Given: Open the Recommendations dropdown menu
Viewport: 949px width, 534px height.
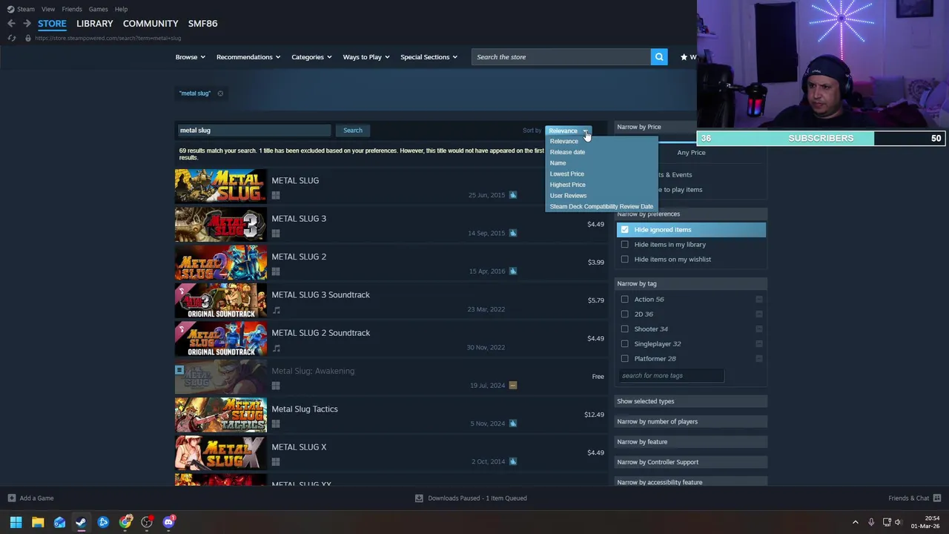Looking at the screenshot, I should (248, 57).
